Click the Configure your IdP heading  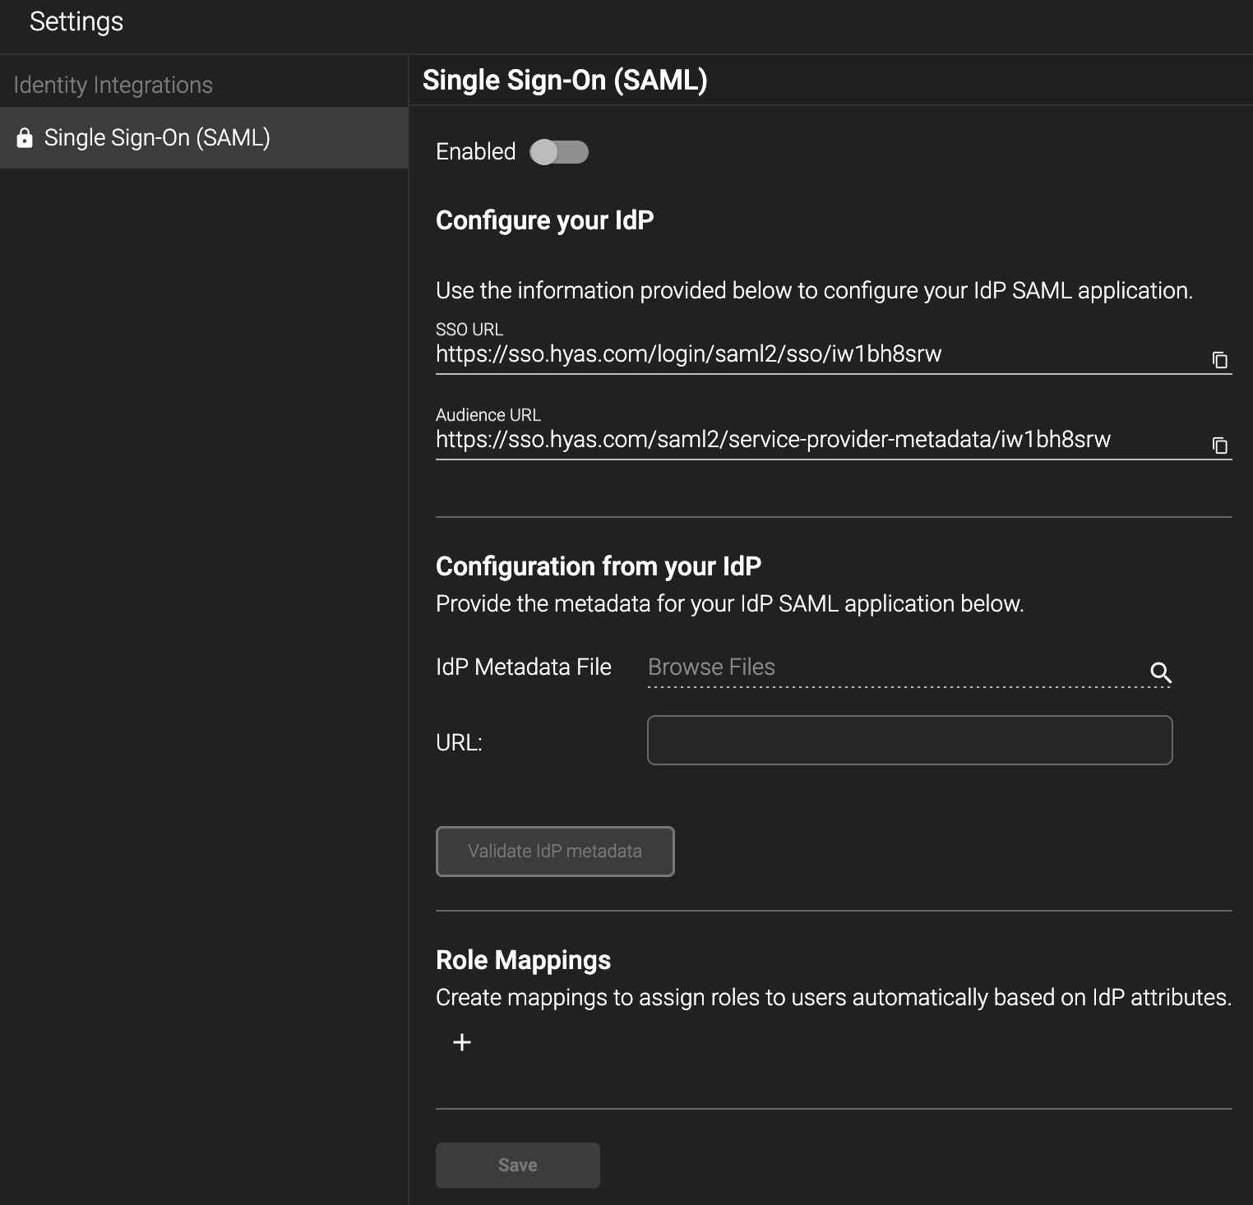(x=544, y=220)
